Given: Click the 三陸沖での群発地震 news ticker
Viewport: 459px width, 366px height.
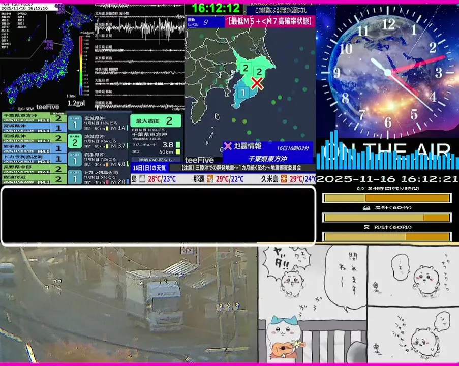Looking at the screenshot, I should click(242, 168).
